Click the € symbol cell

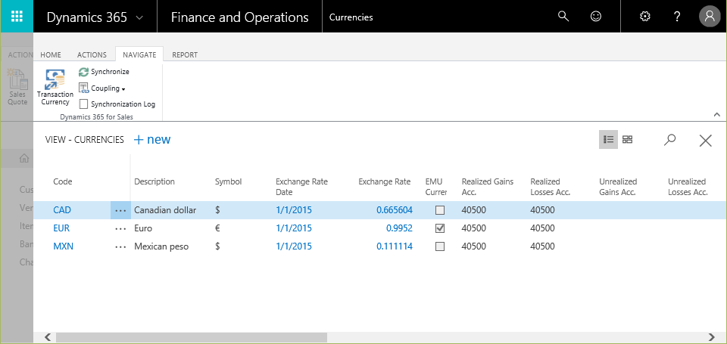tap(218, 228)
